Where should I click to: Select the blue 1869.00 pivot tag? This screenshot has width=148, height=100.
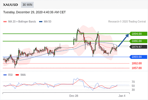coord(138,57)
